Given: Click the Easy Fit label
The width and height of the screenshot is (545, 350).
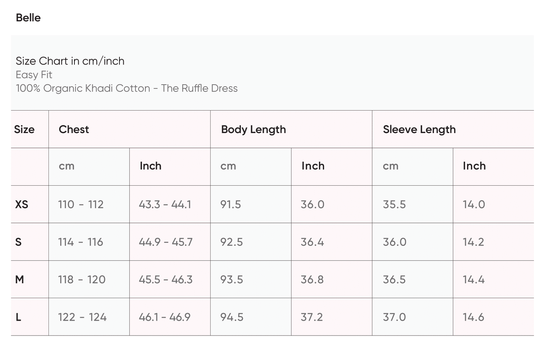Looking at the screenshot, I should [34, 75].
